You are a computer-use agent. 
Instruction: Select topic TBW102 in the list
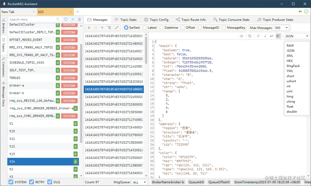tap(43, 78)
